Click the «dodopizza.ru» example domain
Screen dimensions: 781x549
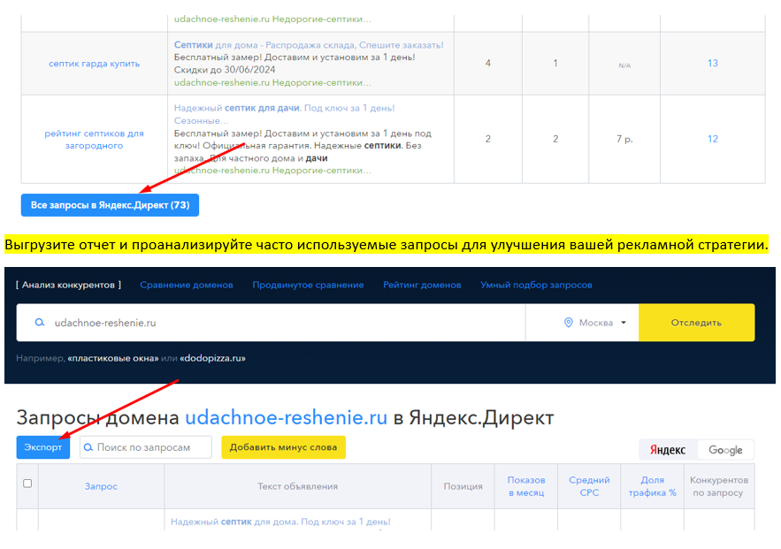(x=212, y=358)
